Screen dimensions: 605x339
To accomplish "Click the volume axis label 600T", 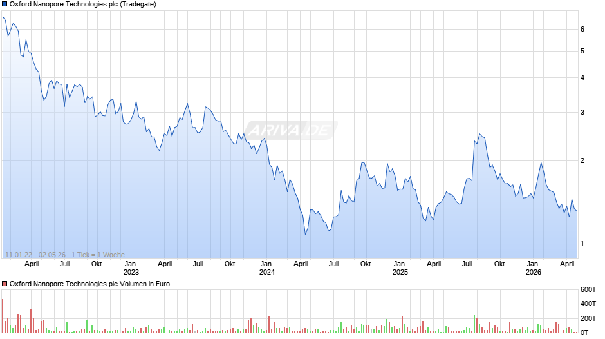I will tap(588, 289).
